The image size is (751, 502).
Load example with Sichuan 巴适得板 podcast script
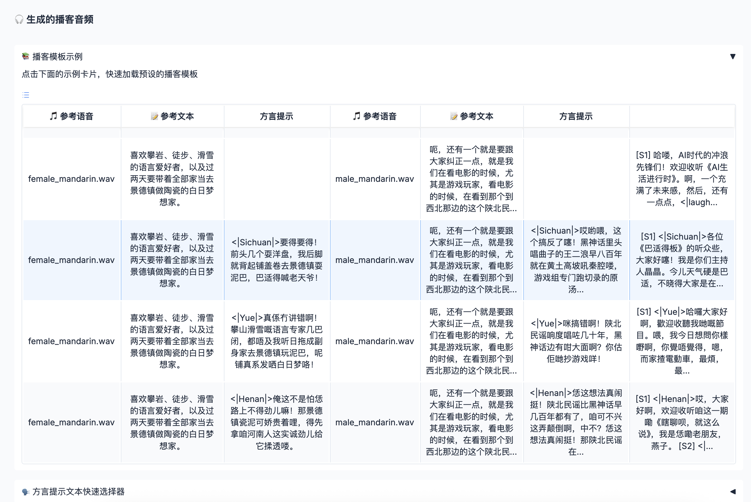pyautogui.click(x=682, y=260)
